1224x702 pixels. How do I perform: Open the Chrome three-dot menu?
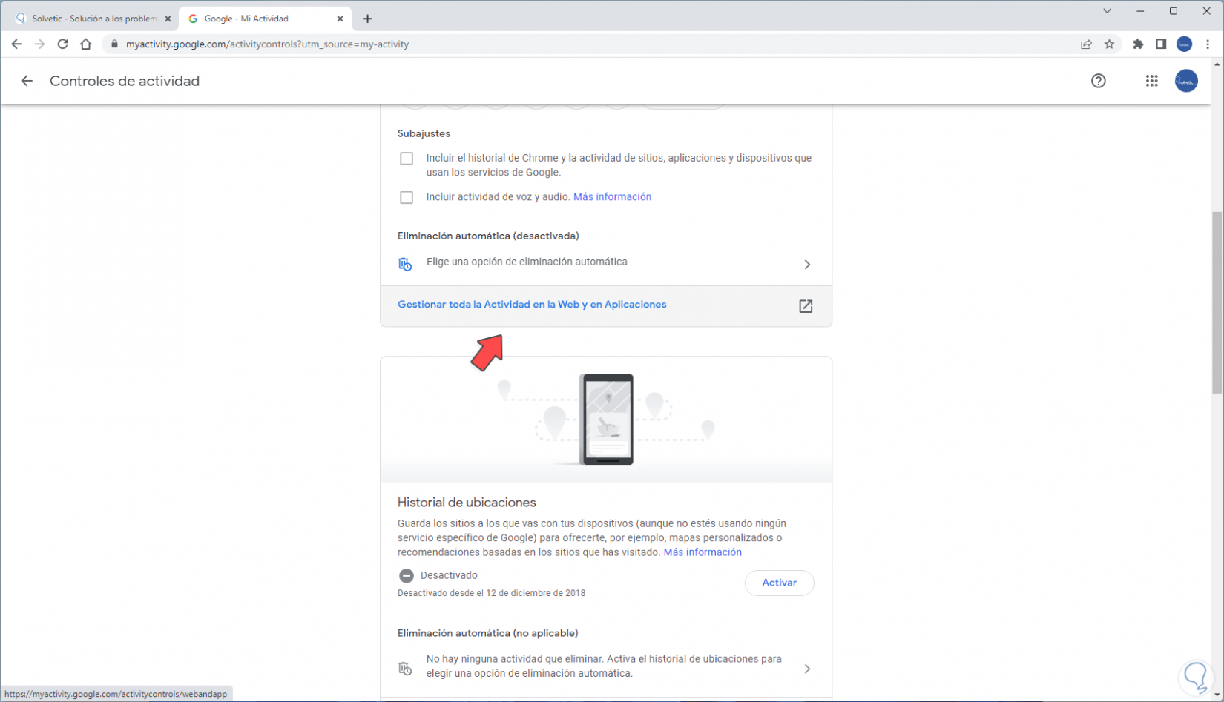(x=1208, y=44)
